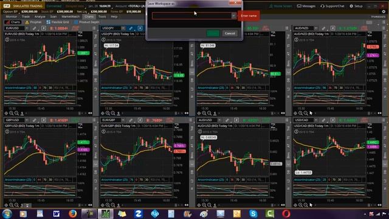Expand the AUD/USD symbol dropdown
The width and height of the screenshot is (389, 219).
[x=219, y=120]
